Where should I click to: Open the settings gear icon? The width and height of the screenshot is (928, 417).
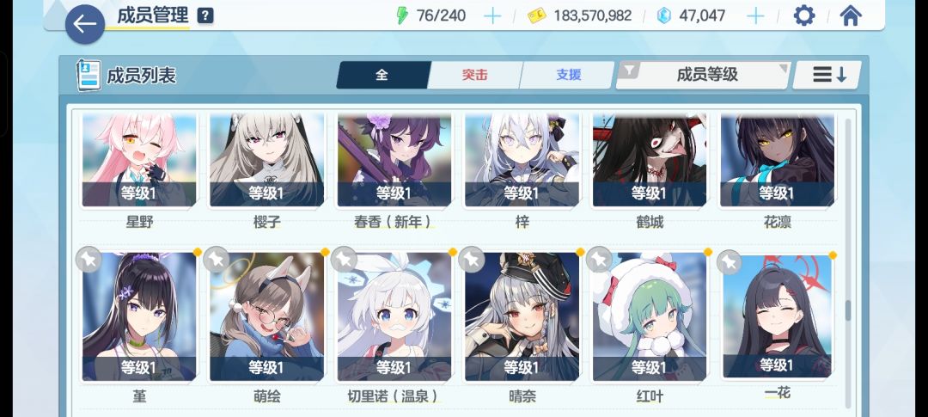(803, 15)
